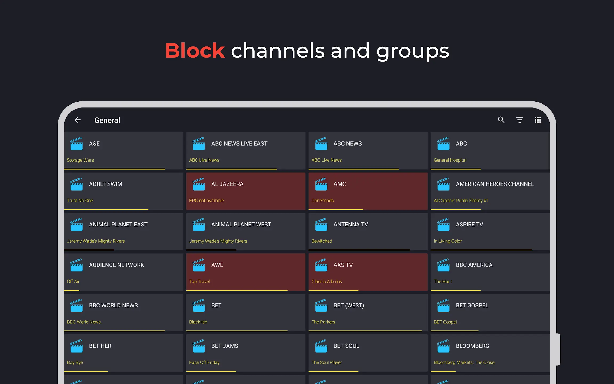Click the clapperboard icon for ABC NEWS
614x384 pixels.
coord(321,143)
